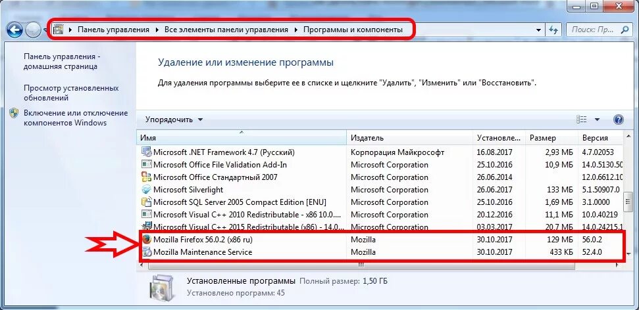
Task: Click date cell 26.06.2014
Action: tap(494, 177)
